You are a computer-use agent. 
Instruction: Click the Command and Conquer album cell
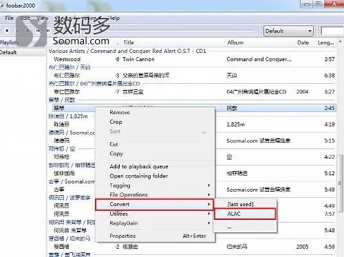[259, 59]
